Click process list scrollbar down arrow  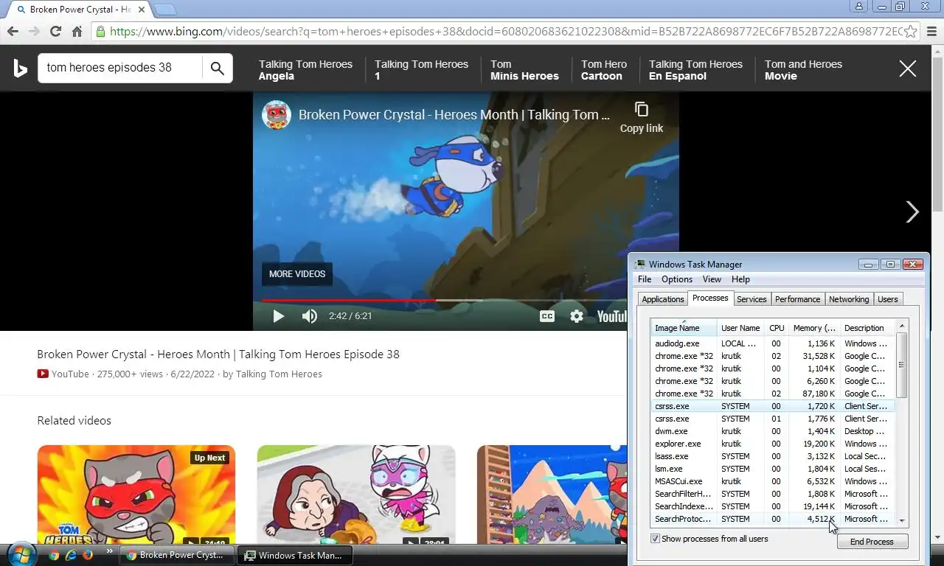902,520
